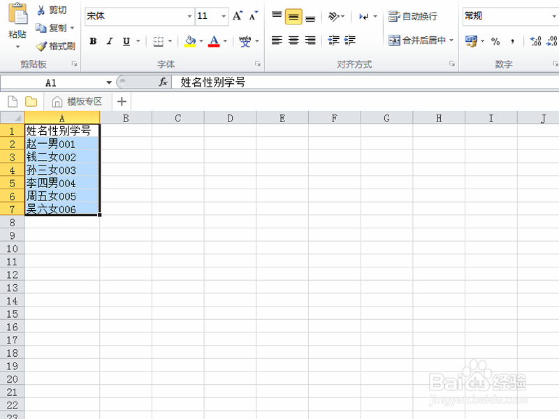Click the phonetic guide wén icon
This screenshot has height=419, width=559.
pyautogui.click(x=245, y=41)
